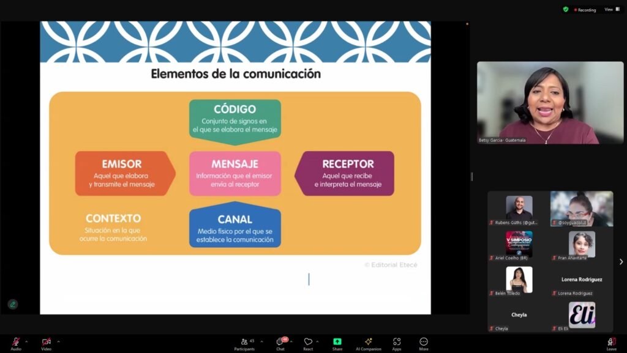
Task: Turn on camera with the Video button
Action: click(47, 343)
